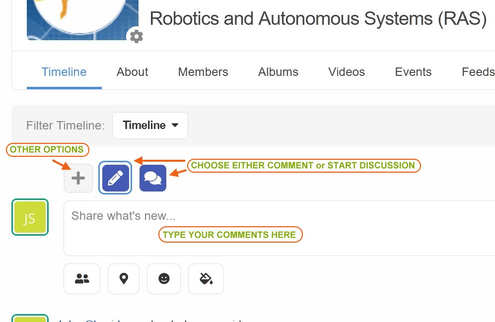The height and width of the screenshot is (322, 495).
Task: Open the emoji smiley picker
Action: [164, 279]
